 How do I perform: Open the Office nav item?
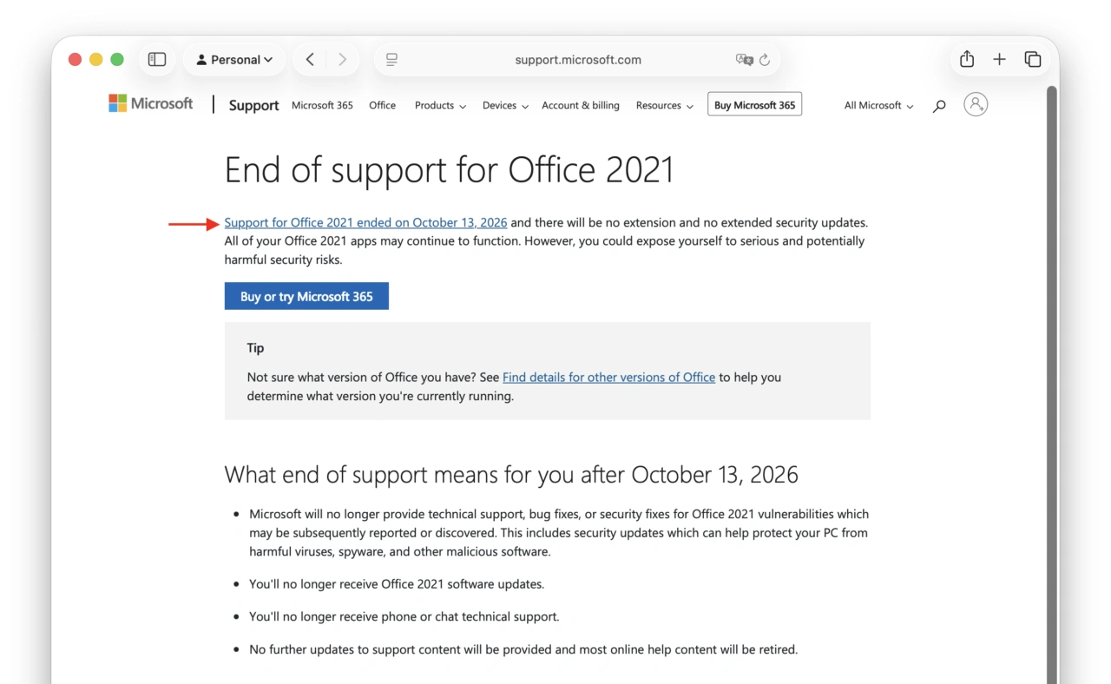382,106
